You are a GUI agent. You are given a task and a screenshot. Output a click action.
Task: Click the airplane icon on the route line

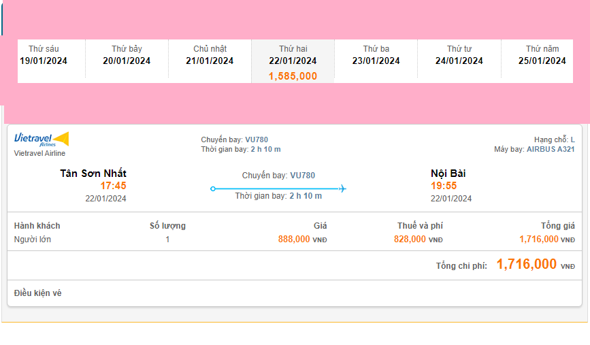(x=342, y=188)
